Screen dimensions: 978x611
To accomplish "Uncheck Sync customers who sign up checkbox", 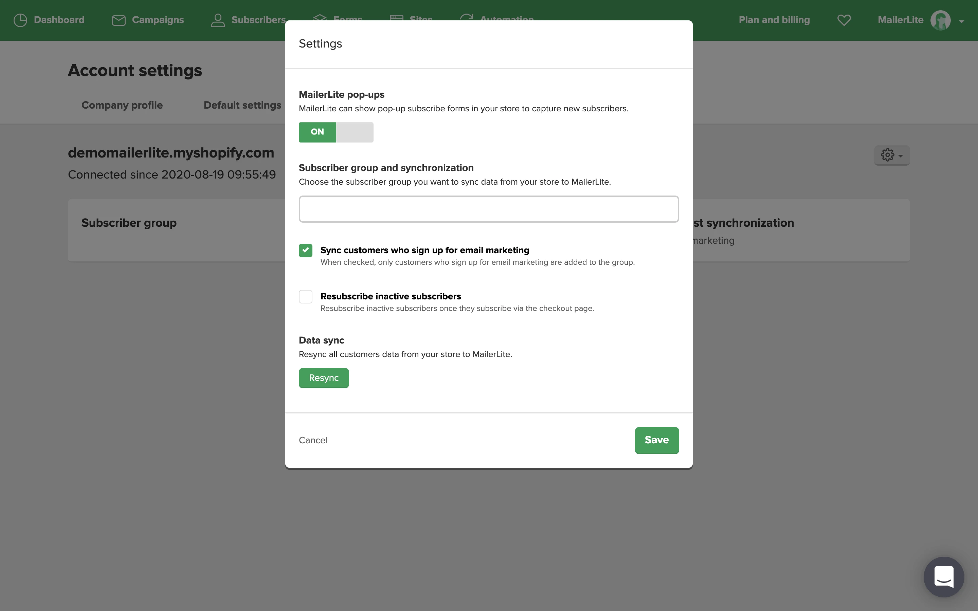I will click(306, 251).
